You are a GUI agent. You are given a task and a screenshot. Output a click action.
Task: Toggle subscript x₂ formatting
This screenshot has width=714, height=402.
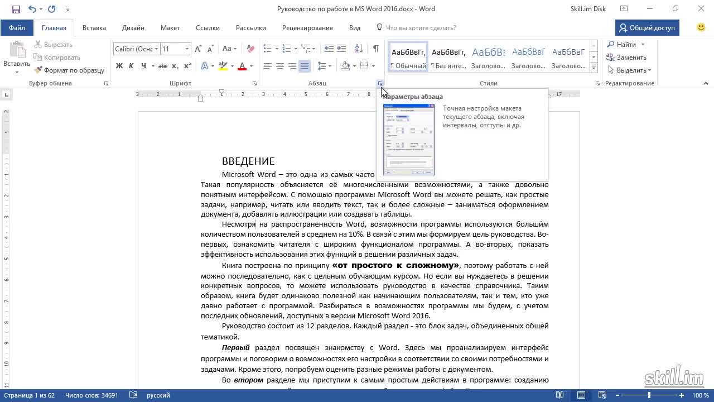click(175, 66)
